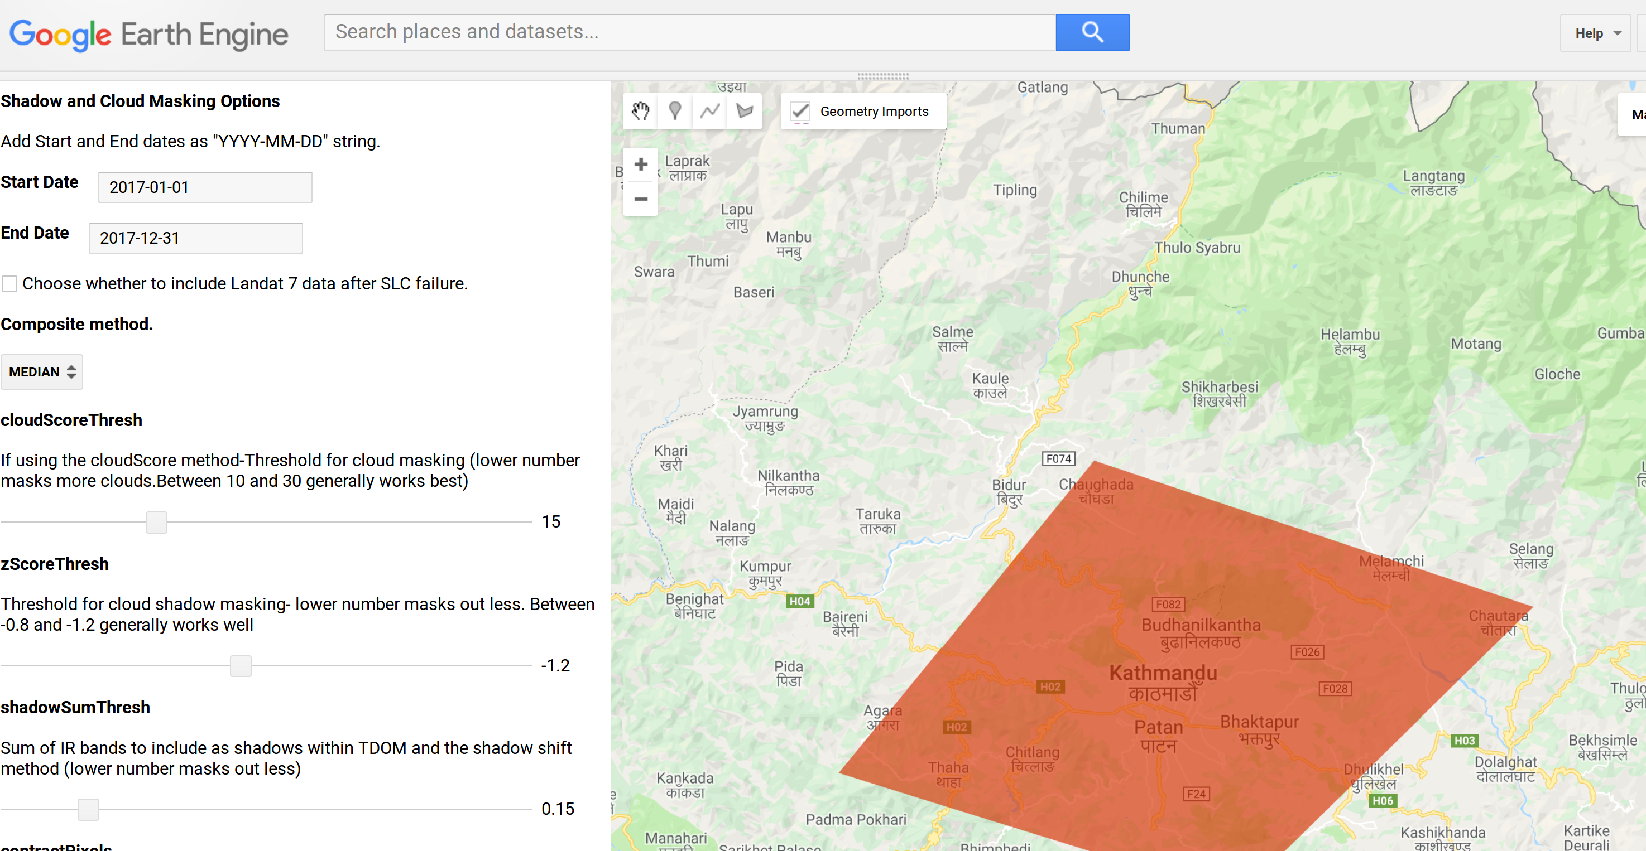Click the places and datasets search box
The width and height of the screenshot is (1646, 851).
689,32
